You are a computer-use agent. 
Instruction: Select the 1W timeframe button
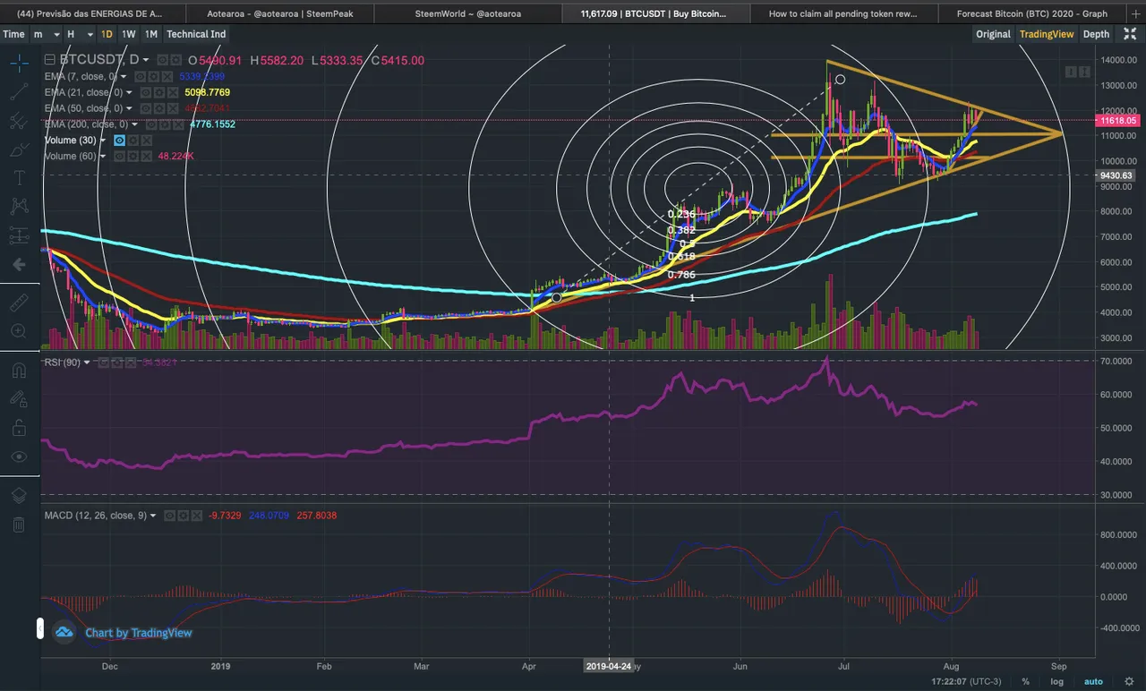point(129,34)
